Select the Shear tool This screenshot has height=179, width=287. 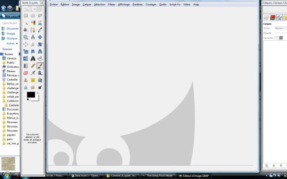point(33,51)
